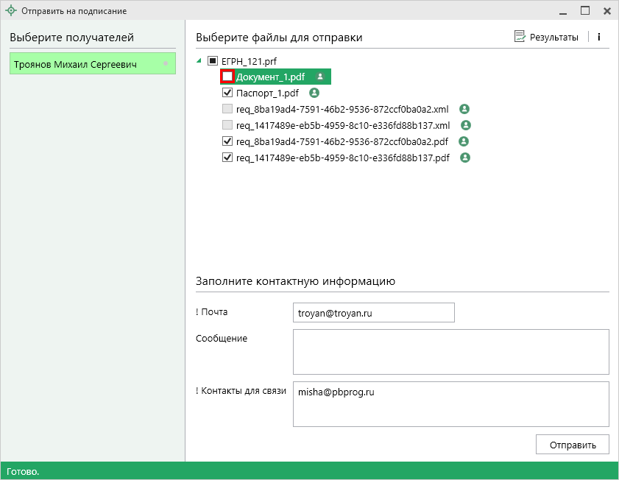Click the Почта email input field

[373, 313]
